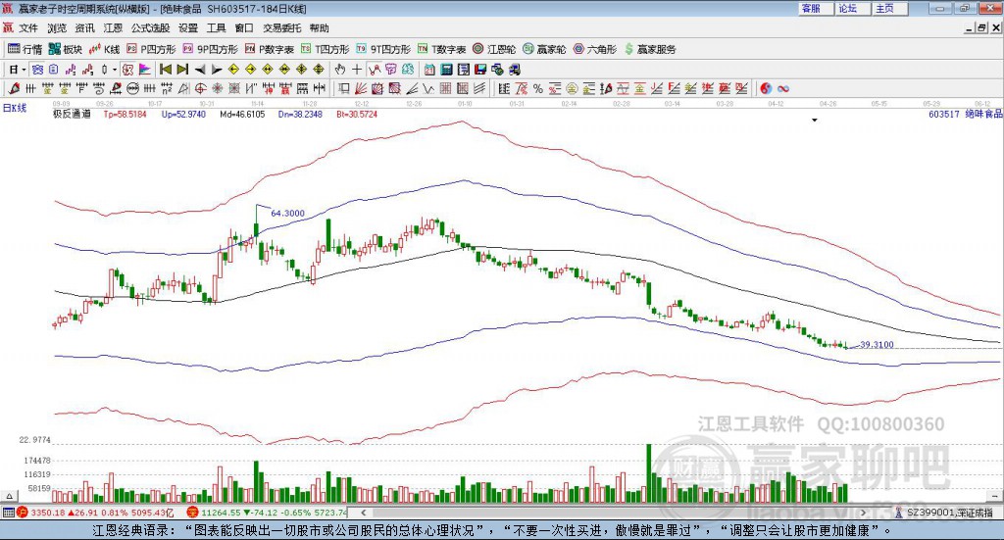
Task: Open the 9P四方形 tool
Action: pyautogui.click(x=210, y=49)
